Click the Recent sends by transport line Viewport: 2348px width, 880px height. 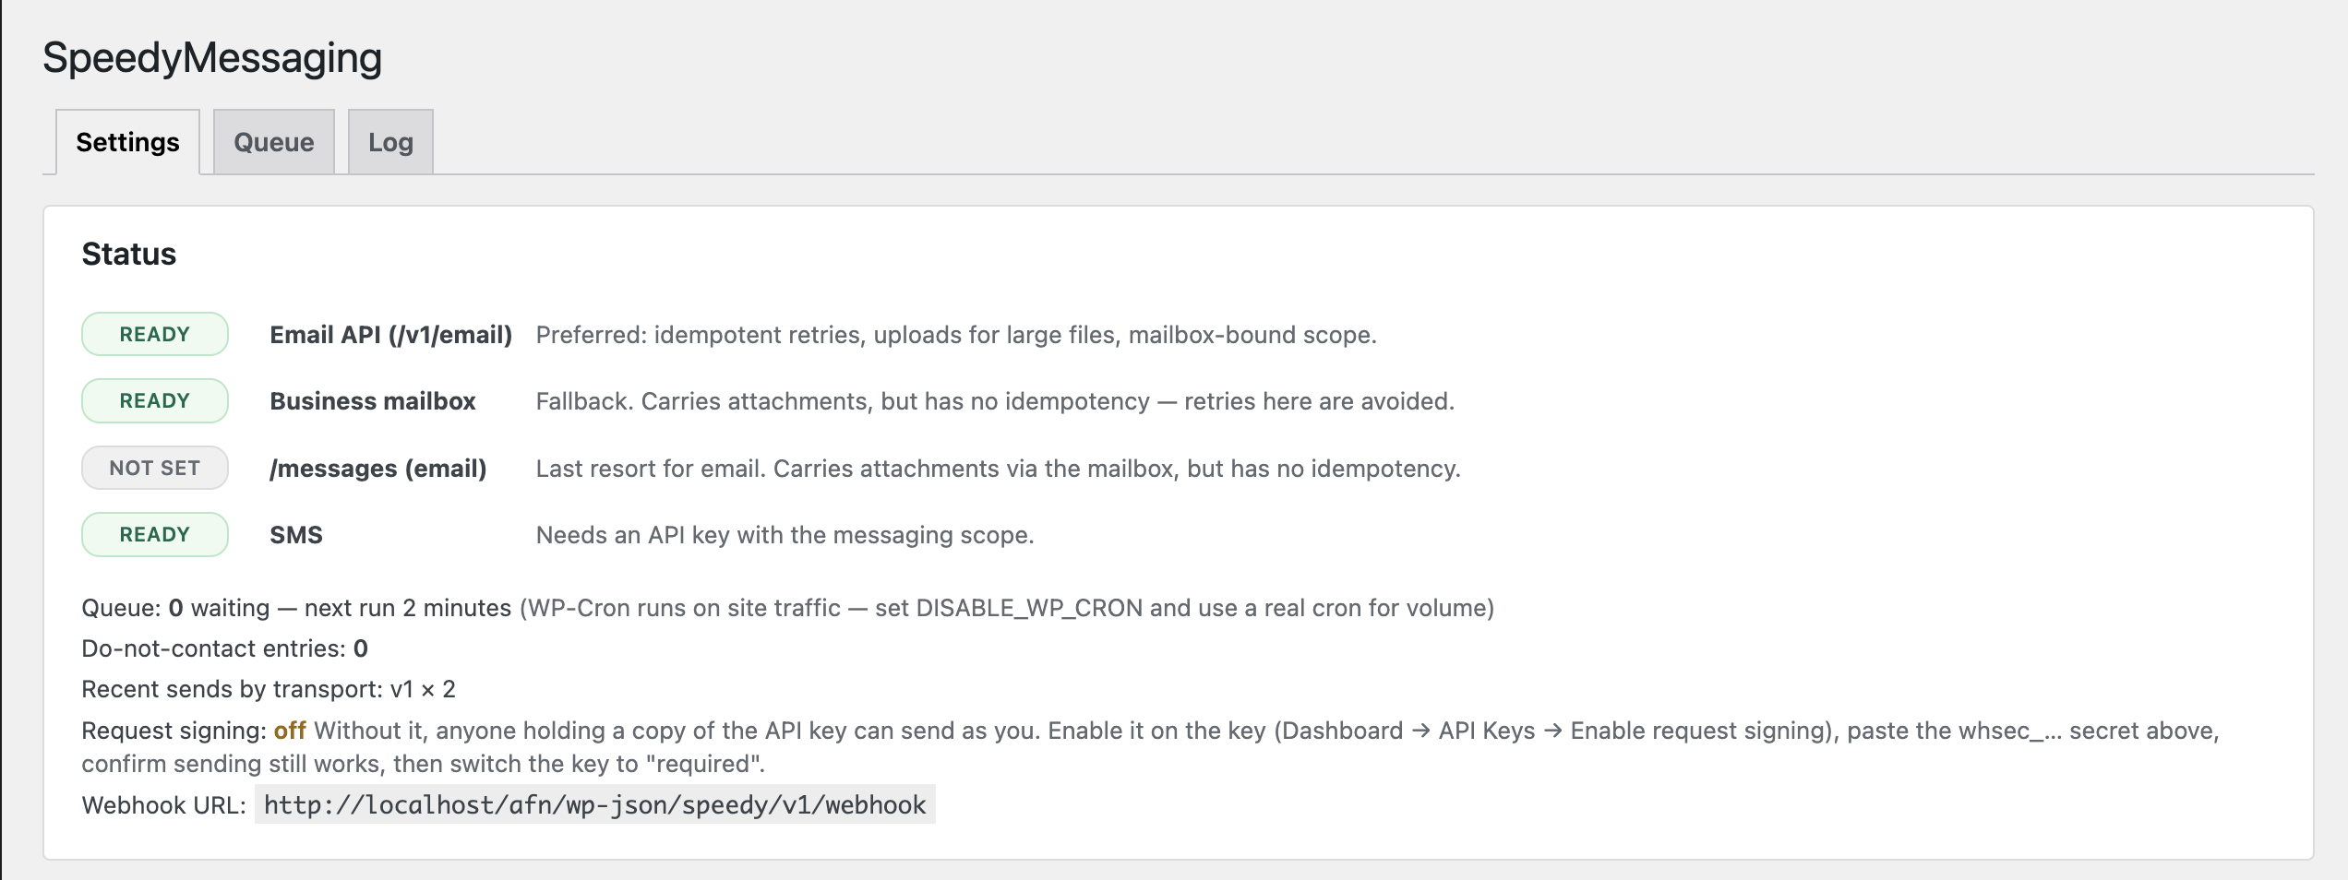tap(269, 689)
